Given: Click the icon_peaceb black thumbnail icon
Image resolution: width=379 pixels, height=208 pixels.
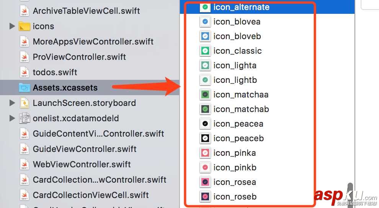Looking at the screenshot, I should (205, 139).
